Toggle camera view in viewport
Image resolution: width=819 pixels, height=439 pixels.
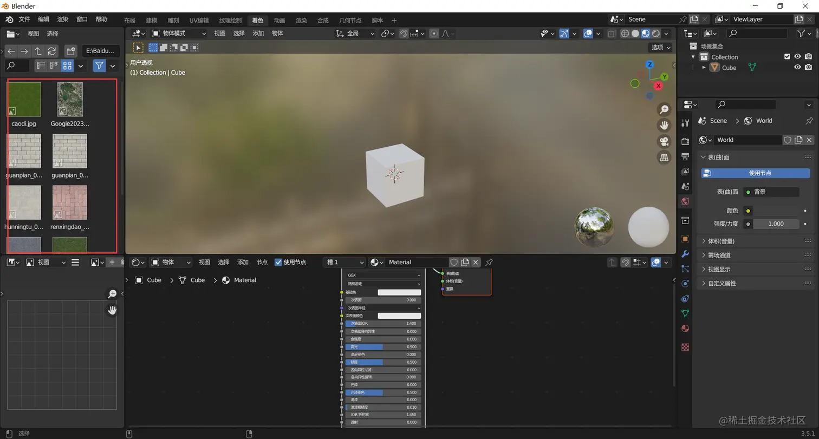click(664, 142)
